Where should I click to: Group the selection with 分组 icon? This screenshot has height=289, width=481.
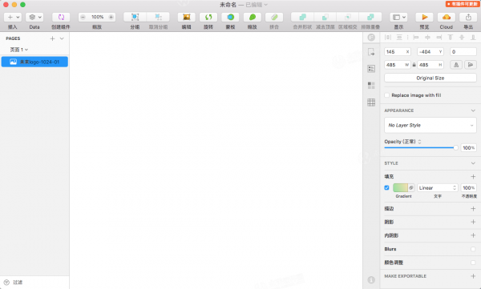[x=135, y=17]
